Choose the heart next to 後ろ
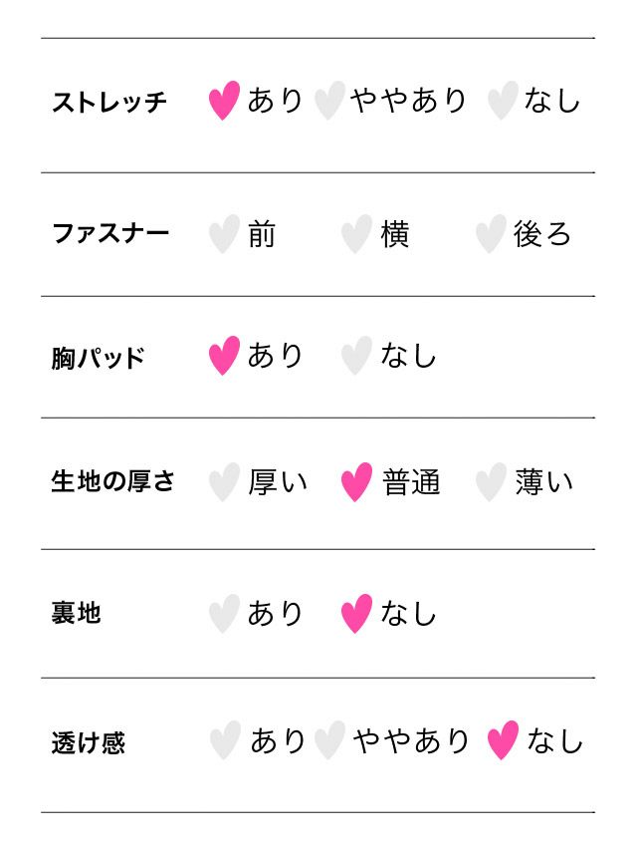 [x=490, y=234]
